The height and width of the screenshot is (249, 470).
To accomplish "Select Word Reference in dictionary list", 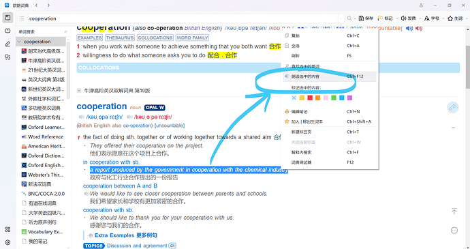I will click(46, 136).
